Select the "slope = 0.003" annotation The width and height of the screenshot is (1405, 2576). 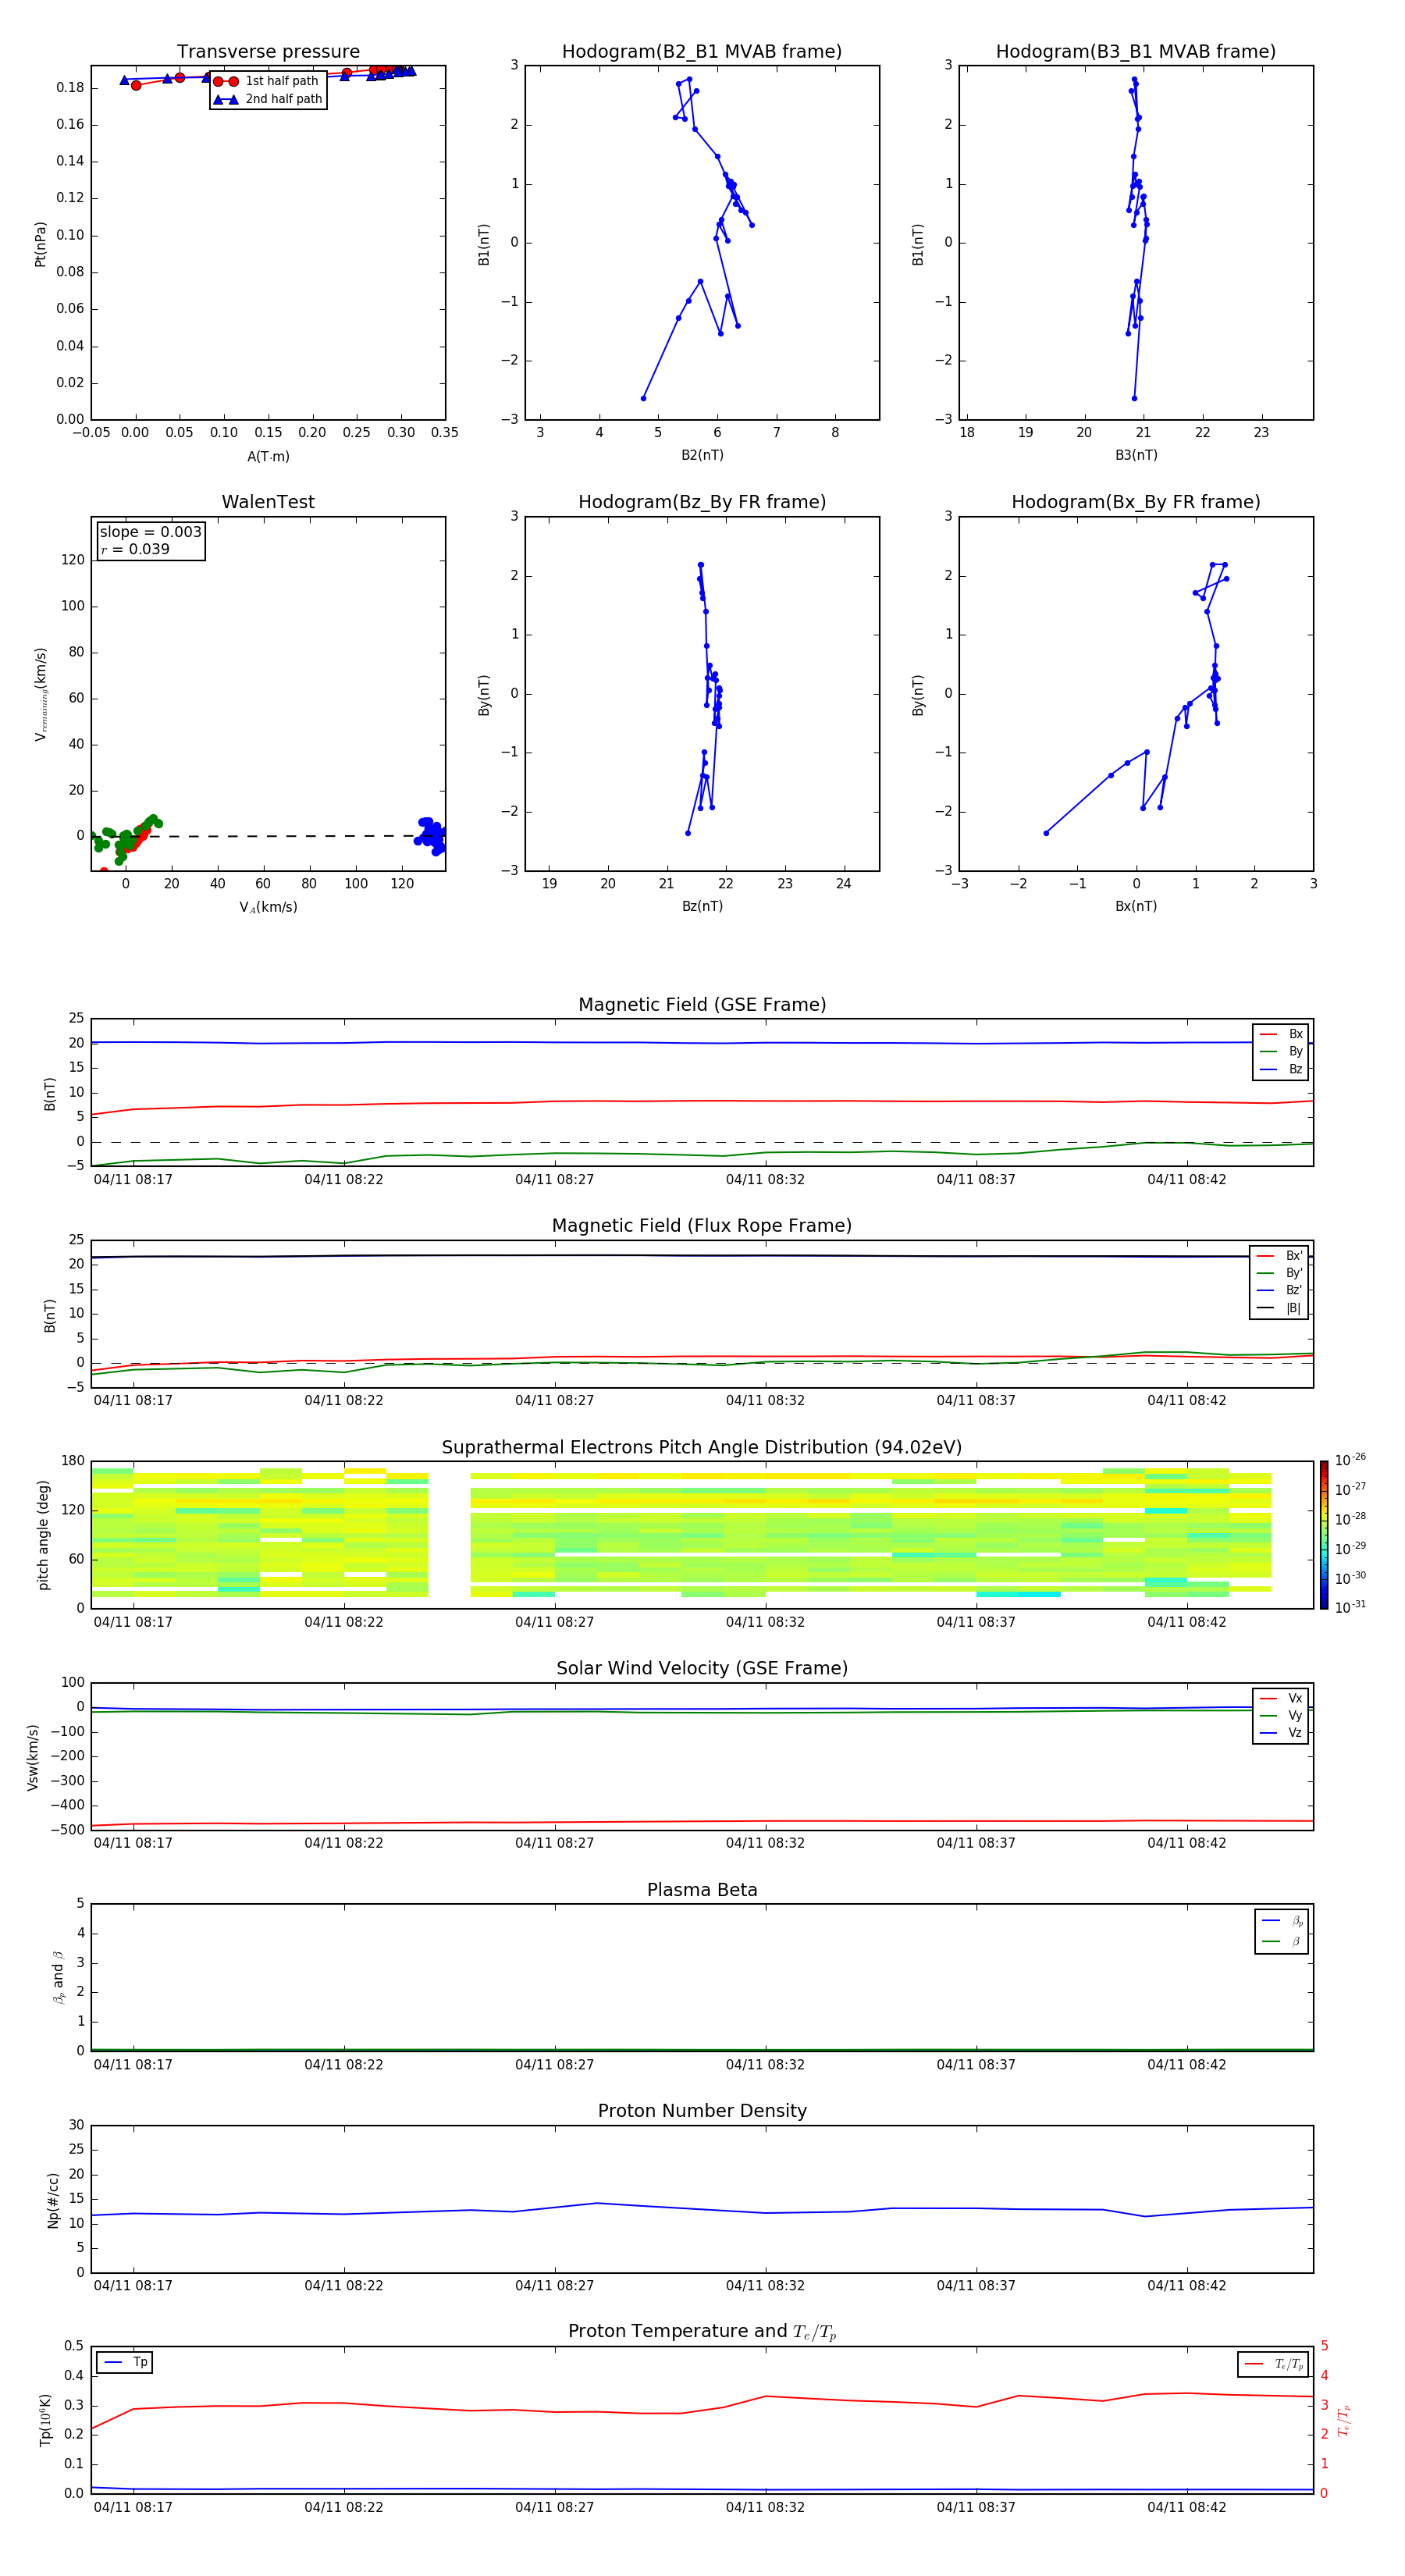click(x=151, y=532)
